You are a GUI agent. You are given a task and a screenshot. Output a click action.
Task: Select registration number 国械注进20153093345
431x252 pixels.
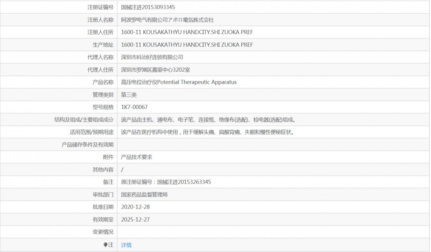(x=148, y=7)
